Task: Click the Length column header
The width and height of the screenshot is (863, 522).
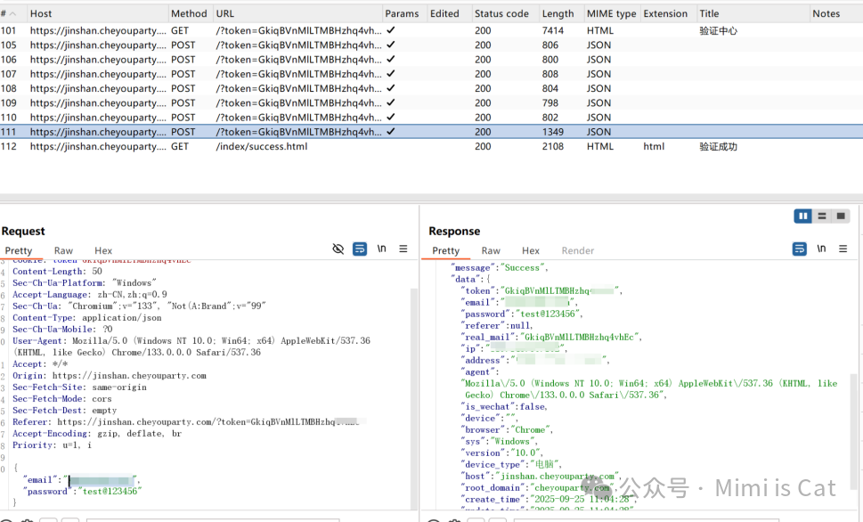Action: (558, 13)
